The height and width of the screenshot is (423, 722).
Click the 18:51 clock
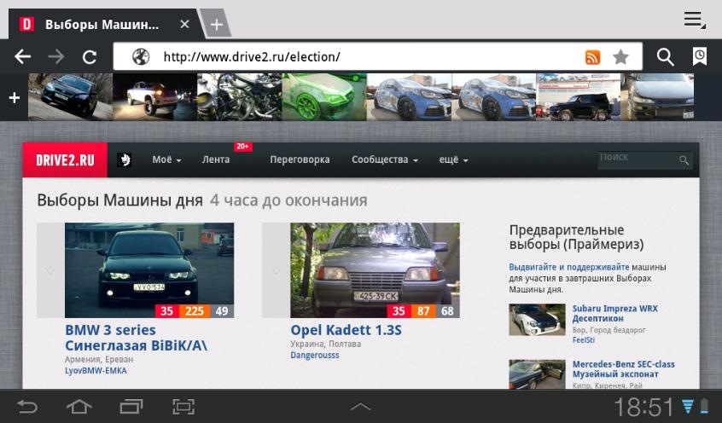click(643, 407)
